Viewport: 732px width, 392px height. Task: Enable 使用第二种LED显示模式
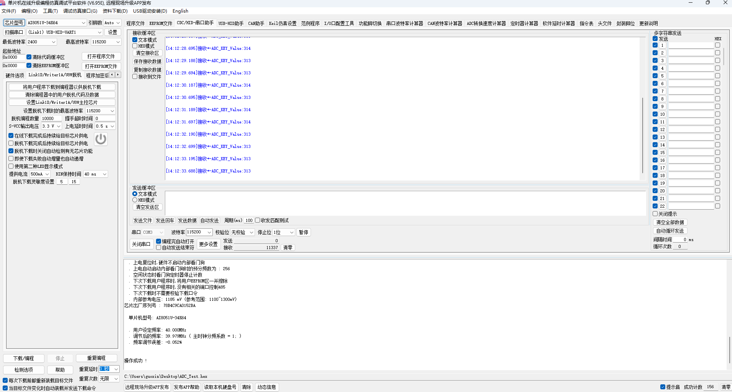[11, 166]
